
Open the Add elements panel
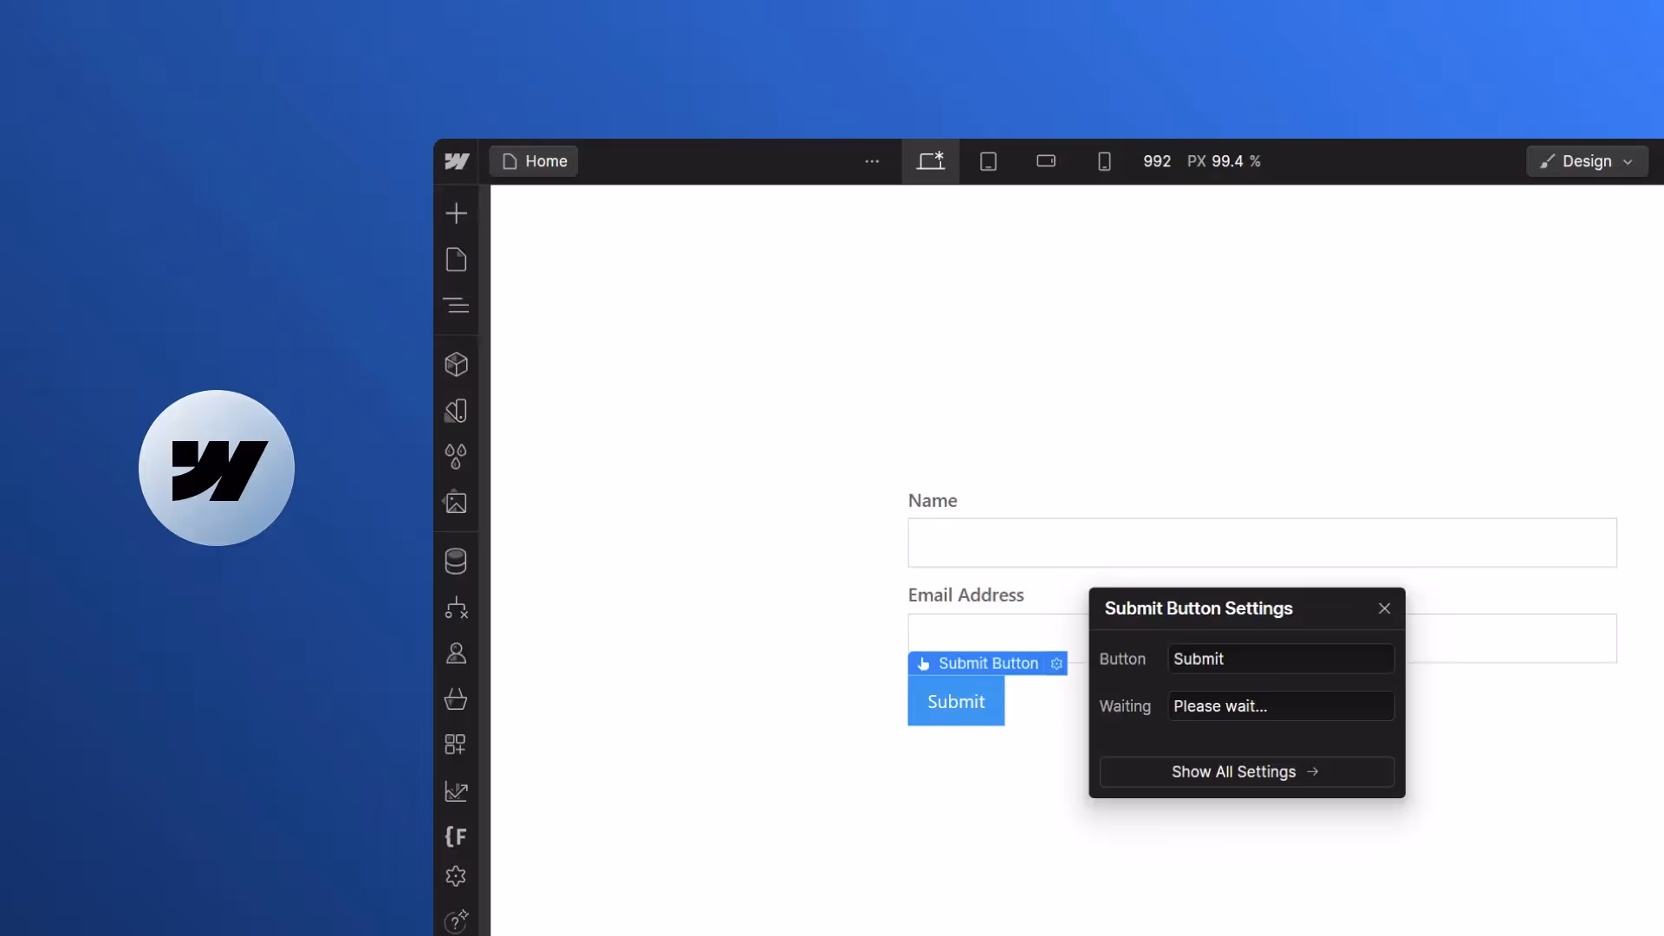tap(456, 213)
